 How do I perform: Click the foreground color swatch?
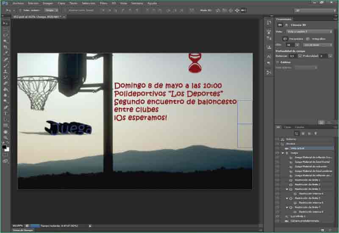(x=4, y=147)
